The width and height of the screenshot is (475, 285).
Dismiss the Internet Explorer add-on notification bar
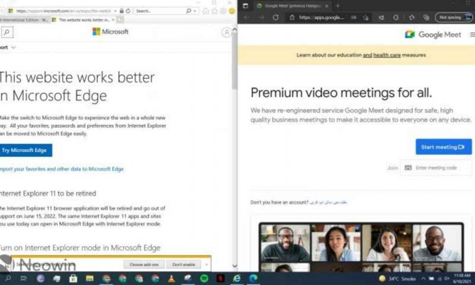coord(207,265)
